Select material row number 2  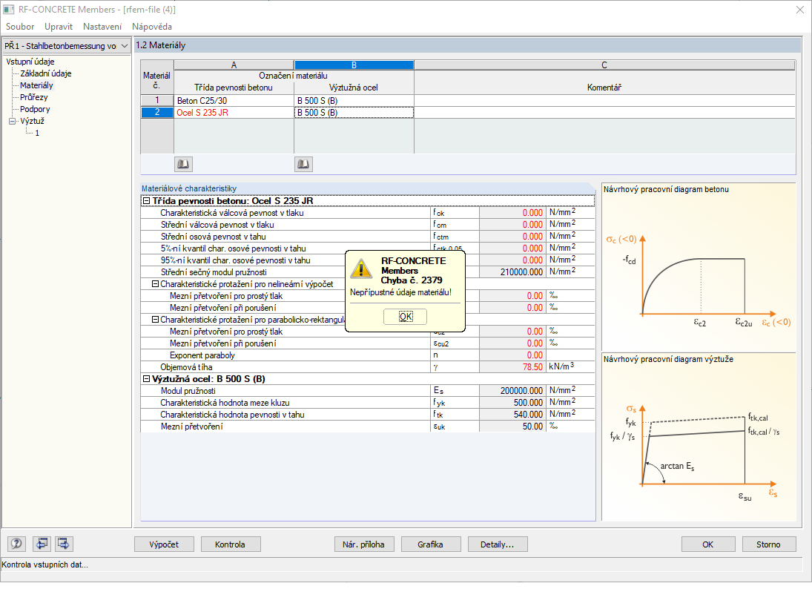157,112
